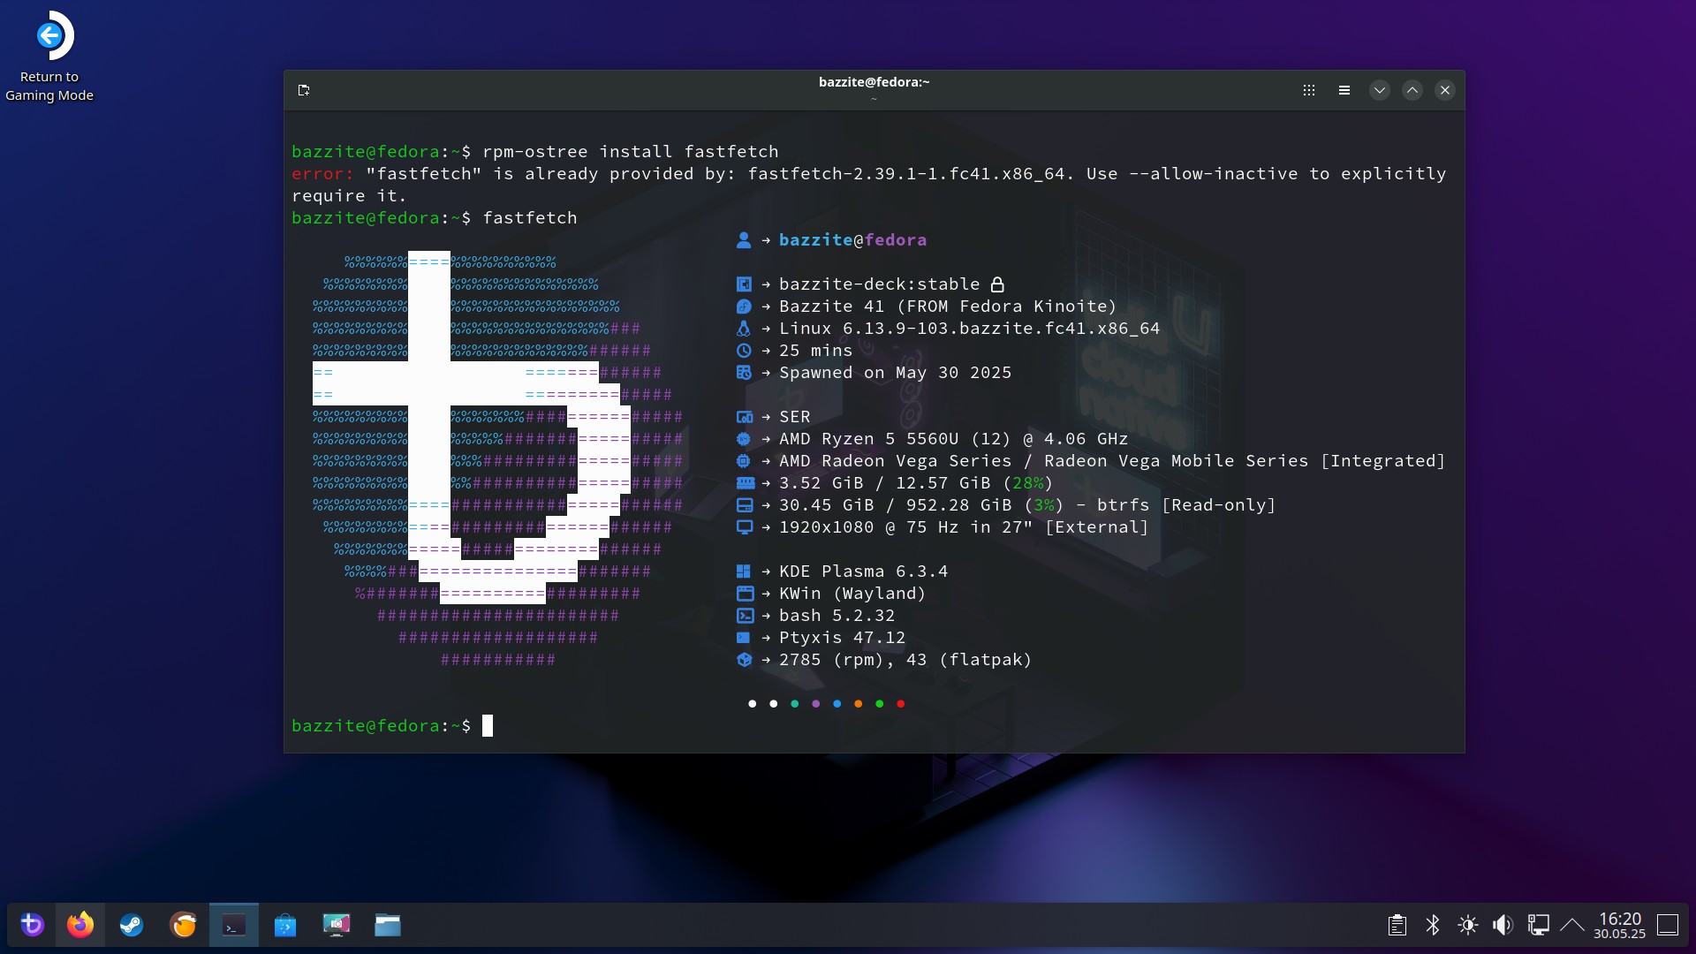
Task: Maximize the bazzite@fedora terminal window
Action: [x=1412, y=90]
